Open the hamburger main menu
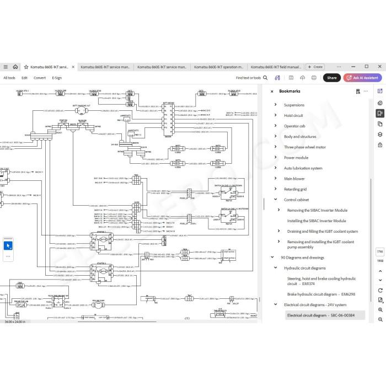 (x=6, y=67)
